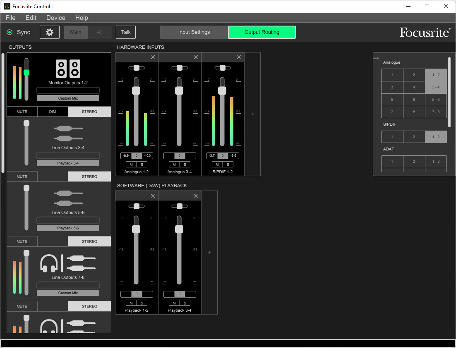456x348 pixels.
Task: Select Analogue 1-2 stereo pair in input list
Action: (x=436, y=75)
